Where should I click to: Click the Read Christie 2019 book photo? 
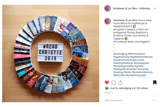[x=51, y=53]
